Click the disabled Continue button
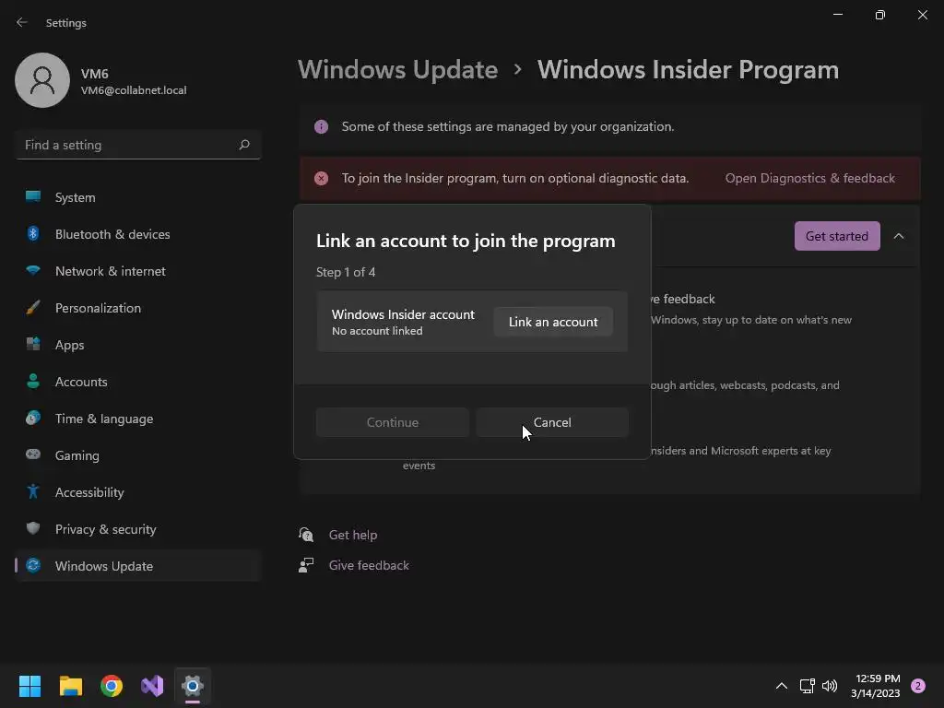The image size is (944, 708). tap(393, 422)
